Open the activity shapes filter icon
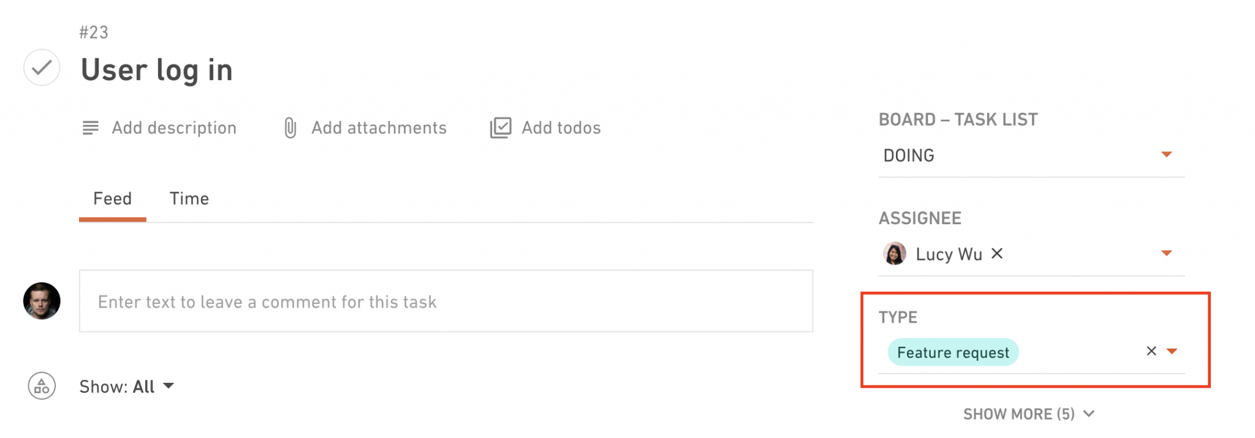 pyautogui.click(x=42, y=387)
